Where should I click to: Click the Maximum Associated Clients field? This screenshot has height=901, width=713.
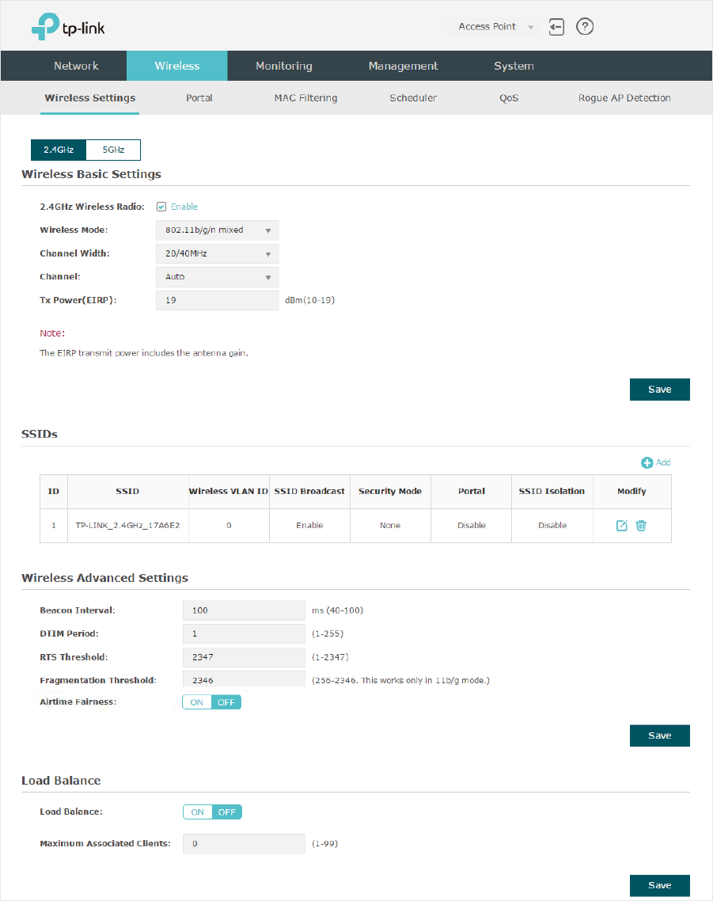tap(245, 844)
